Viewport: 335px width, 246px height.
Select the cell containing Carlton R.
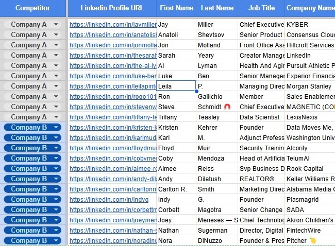pos(176,189)
